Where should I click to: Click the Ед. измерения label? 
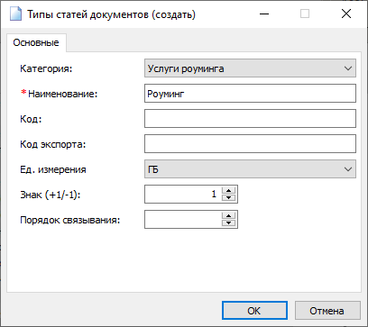[x=53, y=169]
